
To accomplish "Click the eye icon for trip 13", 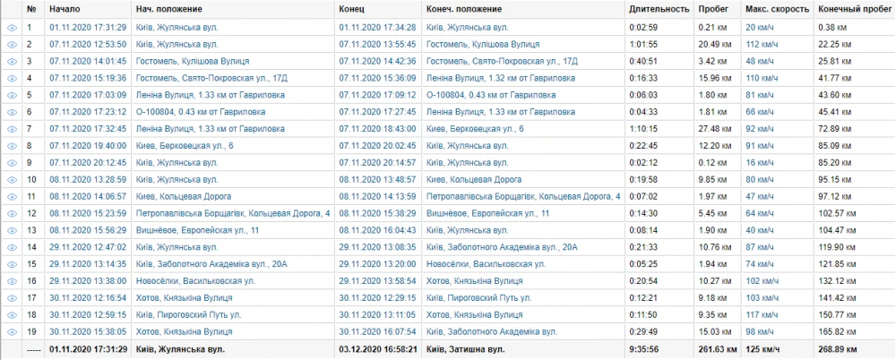I will tap(13, 230).
